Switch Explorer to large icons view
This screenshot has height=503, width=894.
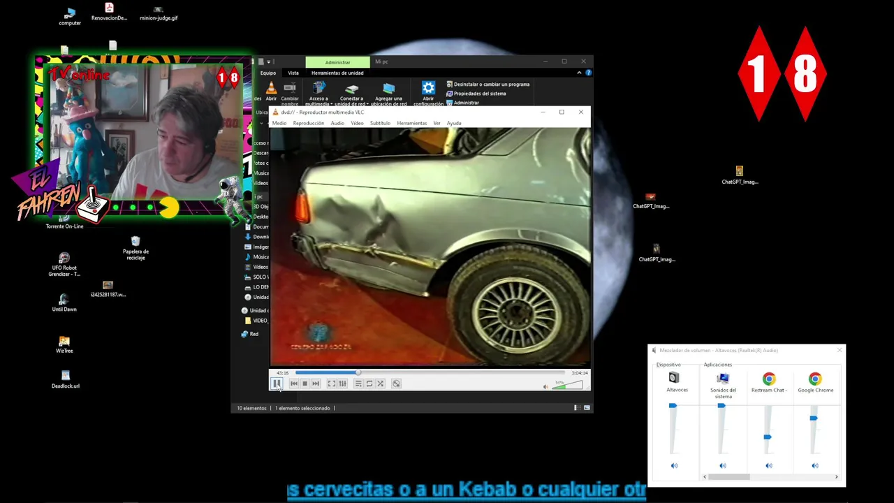pyautogui.click(x=587, y=408)
